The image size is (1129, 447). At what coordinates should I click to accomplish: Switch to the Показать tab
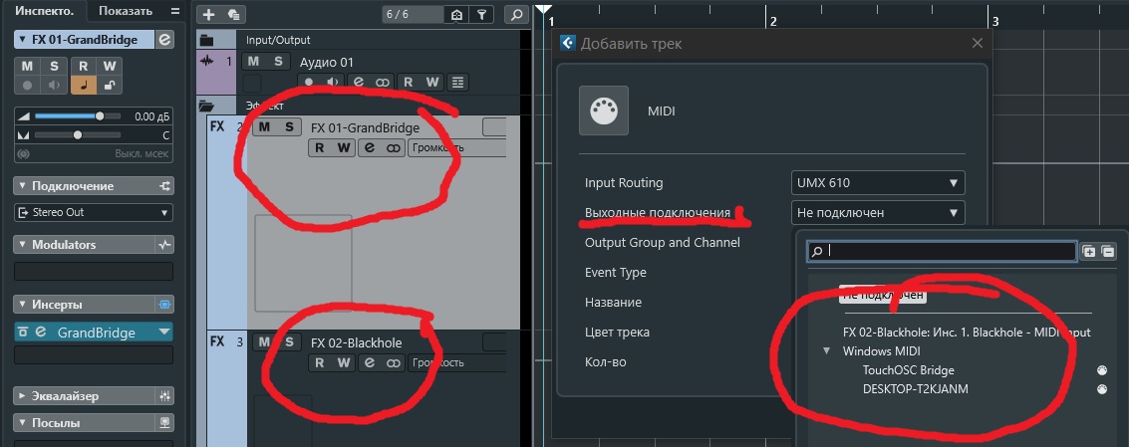pyautogui.click(x=126, y=11)
